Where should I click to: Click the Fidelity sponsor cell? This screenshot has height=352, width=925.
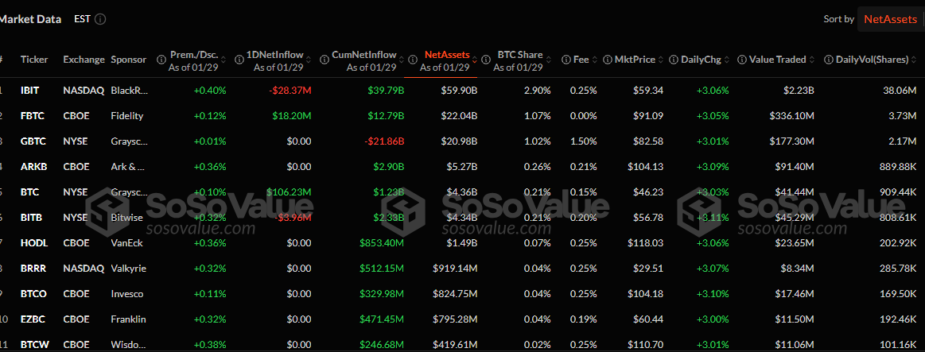point(126,116)
